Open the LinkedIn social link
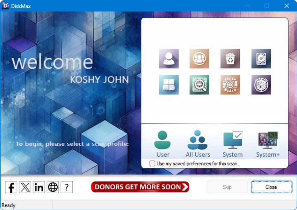 coord(39,187)
